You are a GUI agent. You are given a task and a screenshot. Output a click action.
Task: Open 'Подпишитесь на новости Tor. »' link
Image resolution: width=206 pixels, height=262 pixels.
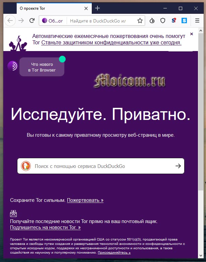point(45,227)
